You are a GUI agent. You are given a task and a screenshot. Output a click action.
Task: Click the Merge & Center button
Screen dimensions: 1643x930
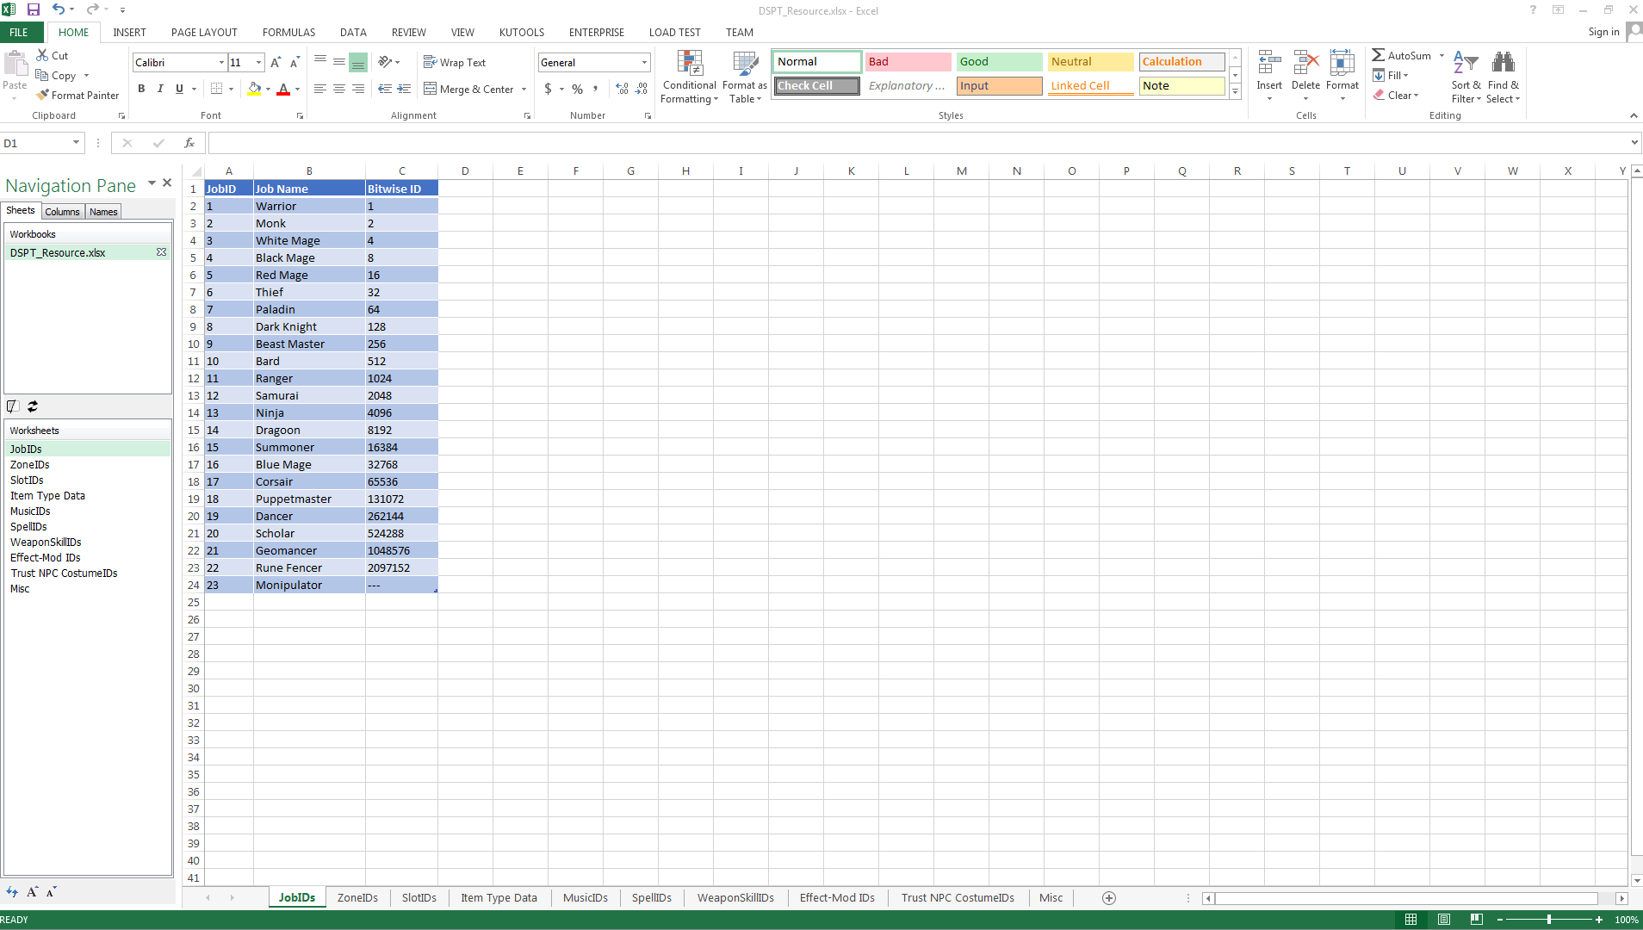click(469, 89)
